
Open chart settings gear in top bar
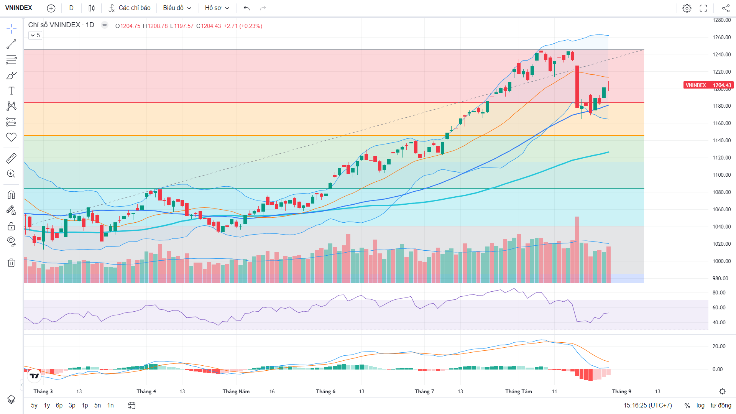[x=687, y=8]
